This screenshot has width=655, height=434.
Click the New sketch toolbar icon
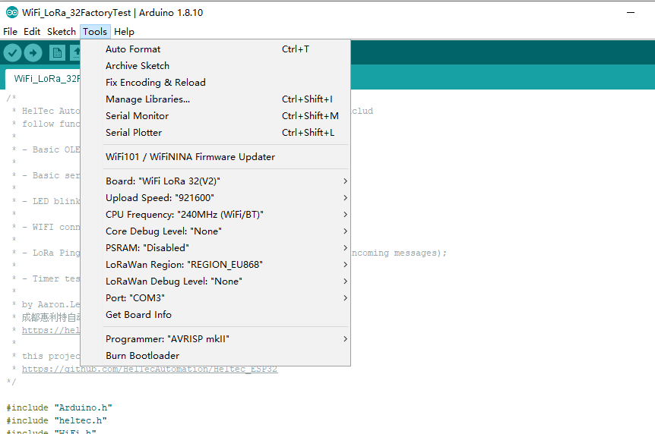pyautogui.click(x=57, y=52)
